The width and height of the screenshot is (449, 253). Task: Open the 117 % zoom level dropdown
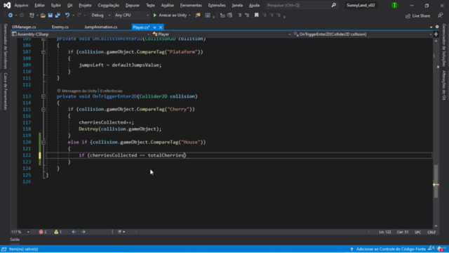20,232
